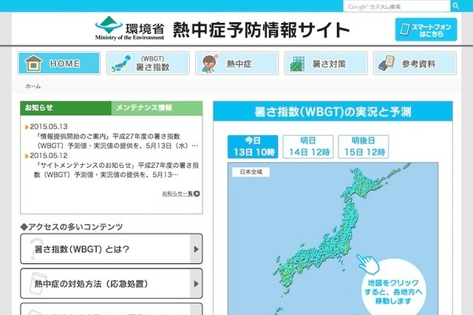Click the orange arrow beside 2015.05.13
This screenshot has width=473, height=315.
(27, 127)
